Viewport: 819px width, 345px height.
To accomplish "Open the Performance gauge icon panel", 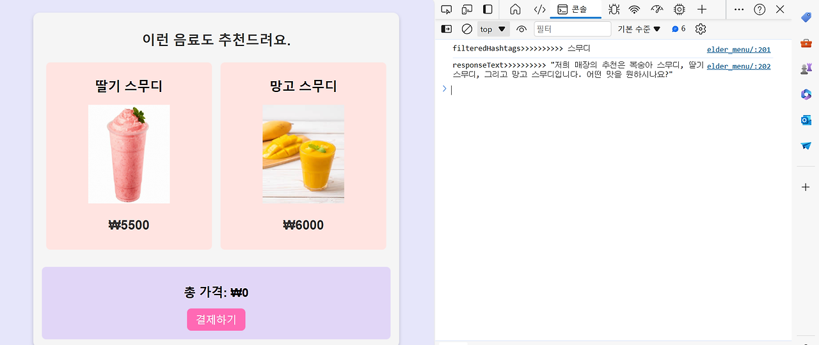I will (657, 10).
